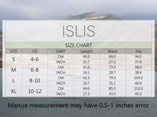157x117 pixels.
Task: Click waist value 31.1
Action: pos(112,83)
